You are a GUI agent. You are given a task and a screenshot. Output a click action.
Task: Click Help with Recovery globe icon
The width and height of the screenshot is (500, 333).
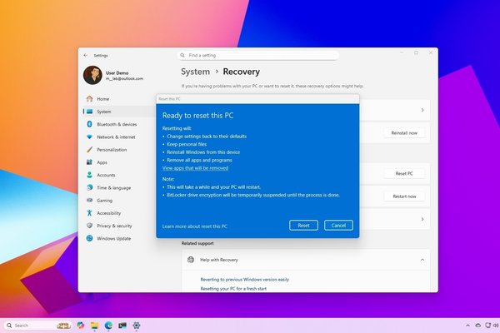coord(191,260)
